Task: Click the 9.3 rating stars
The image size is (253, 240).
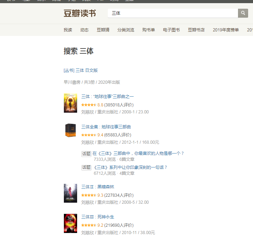Action: click(89, 195)
